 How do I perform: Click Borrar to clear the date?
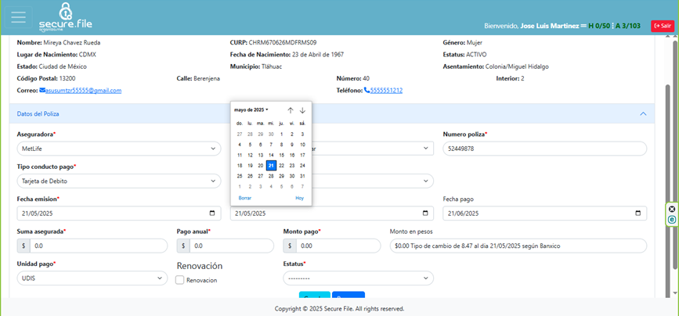click(x=244, y=199)
